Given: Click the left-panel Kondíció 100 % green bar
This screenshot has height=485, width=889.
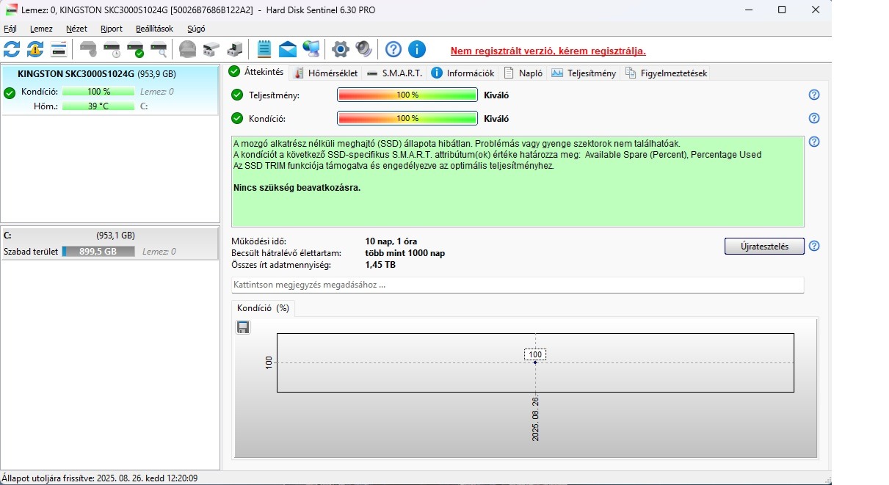Looking at the screenshot, I should [x=98, y=92].
